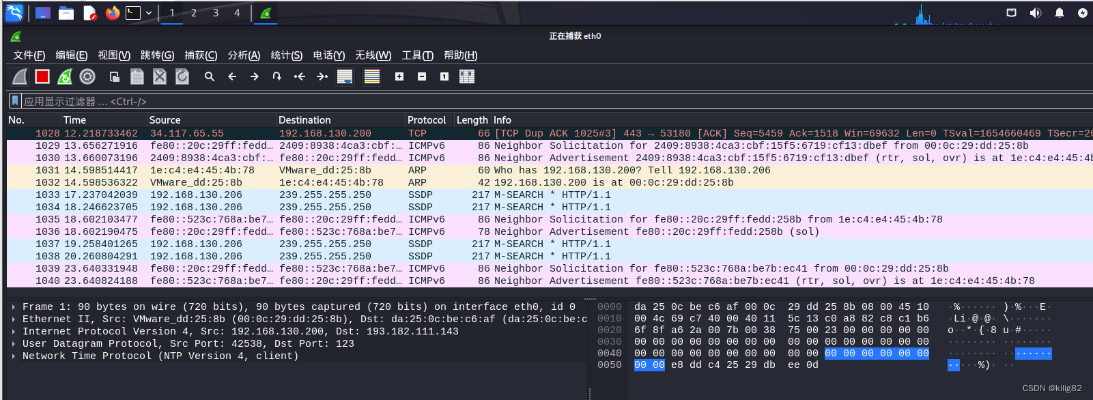The width and height of the screenshot is (1093, 400).
Task: Toggle packet list colorization
Action: tap(372, 76)
